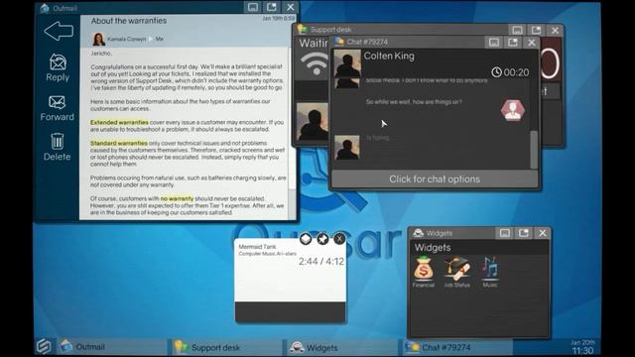Maximize the Support desk window
The width and height of the screenshot is (635, 357).
click(x=536, y=31)
